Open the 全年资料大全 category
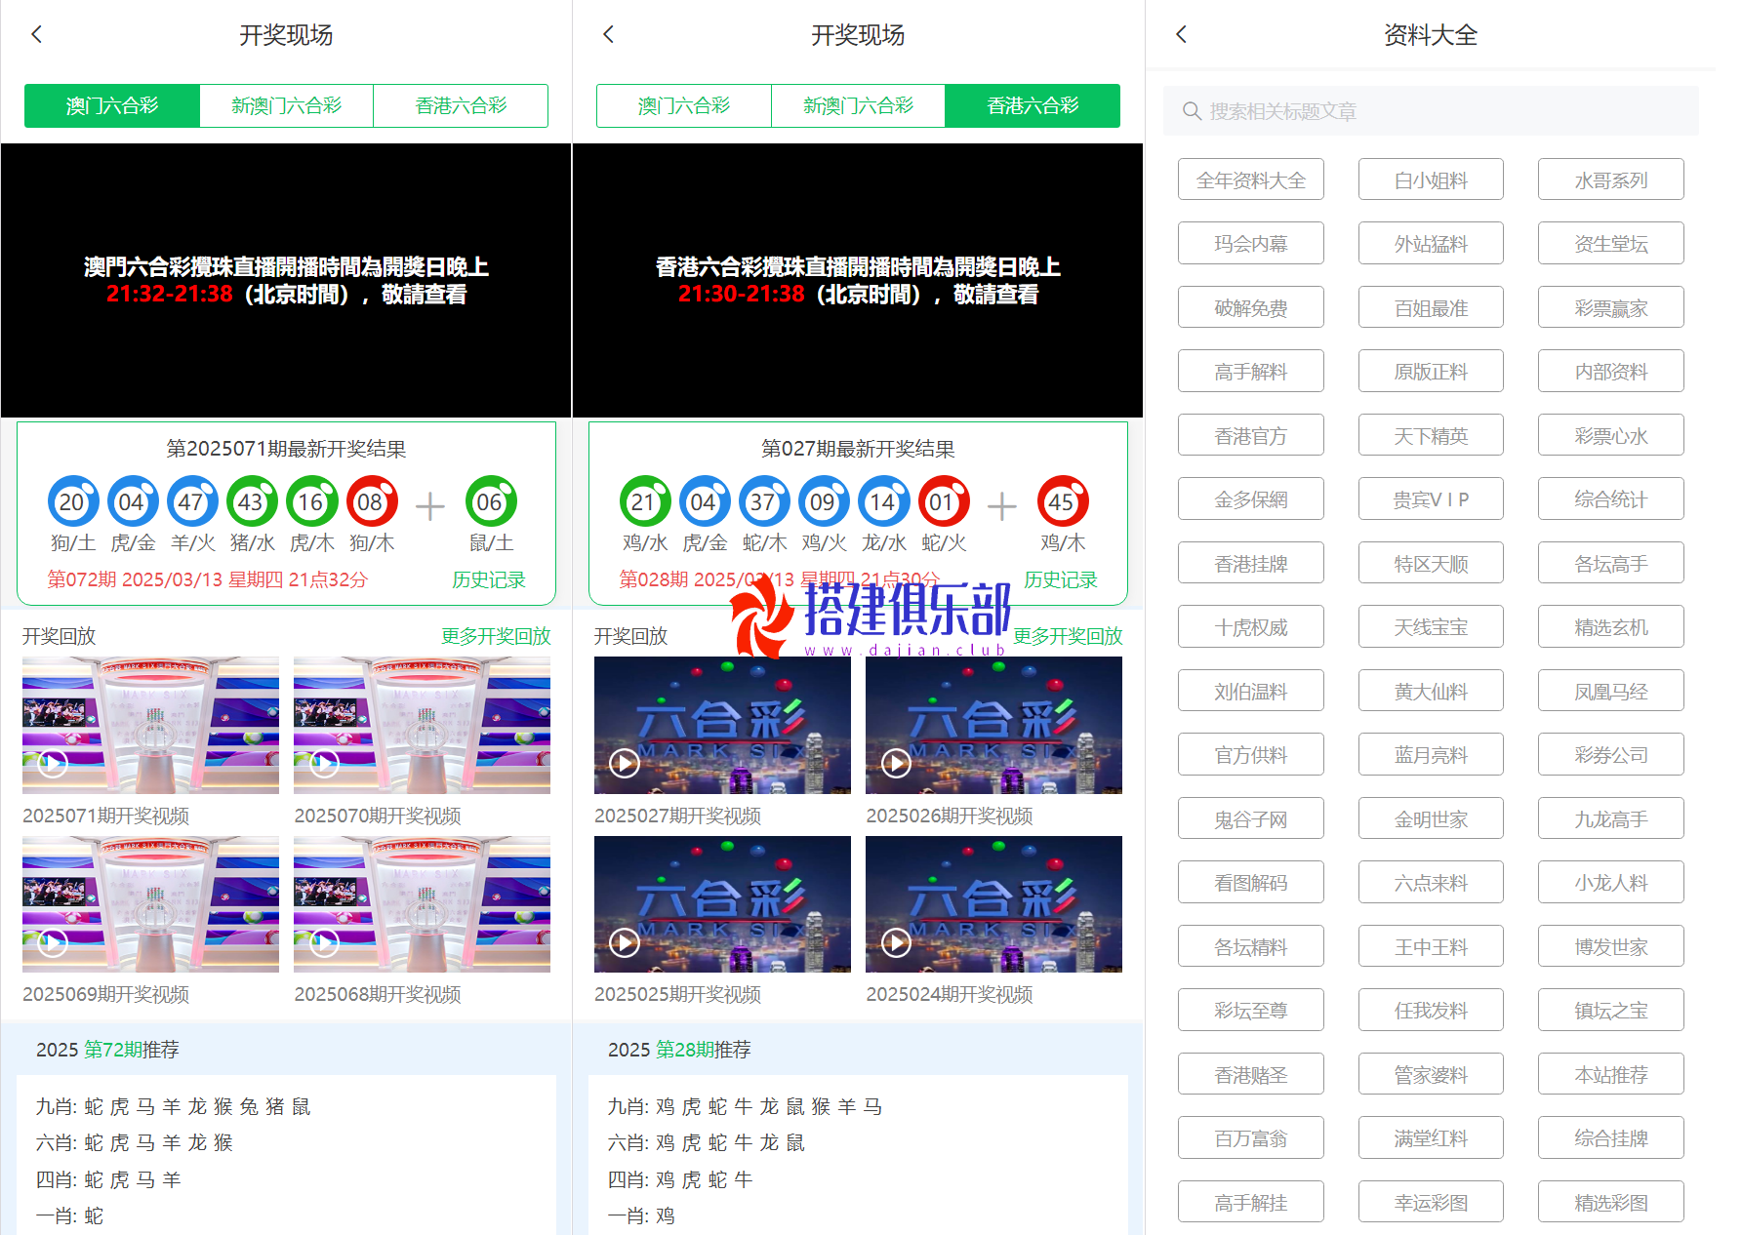 [x=1251, y=179]
